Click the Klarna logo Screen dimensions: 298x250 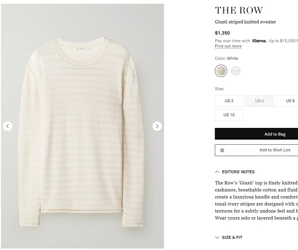[259, 41]
